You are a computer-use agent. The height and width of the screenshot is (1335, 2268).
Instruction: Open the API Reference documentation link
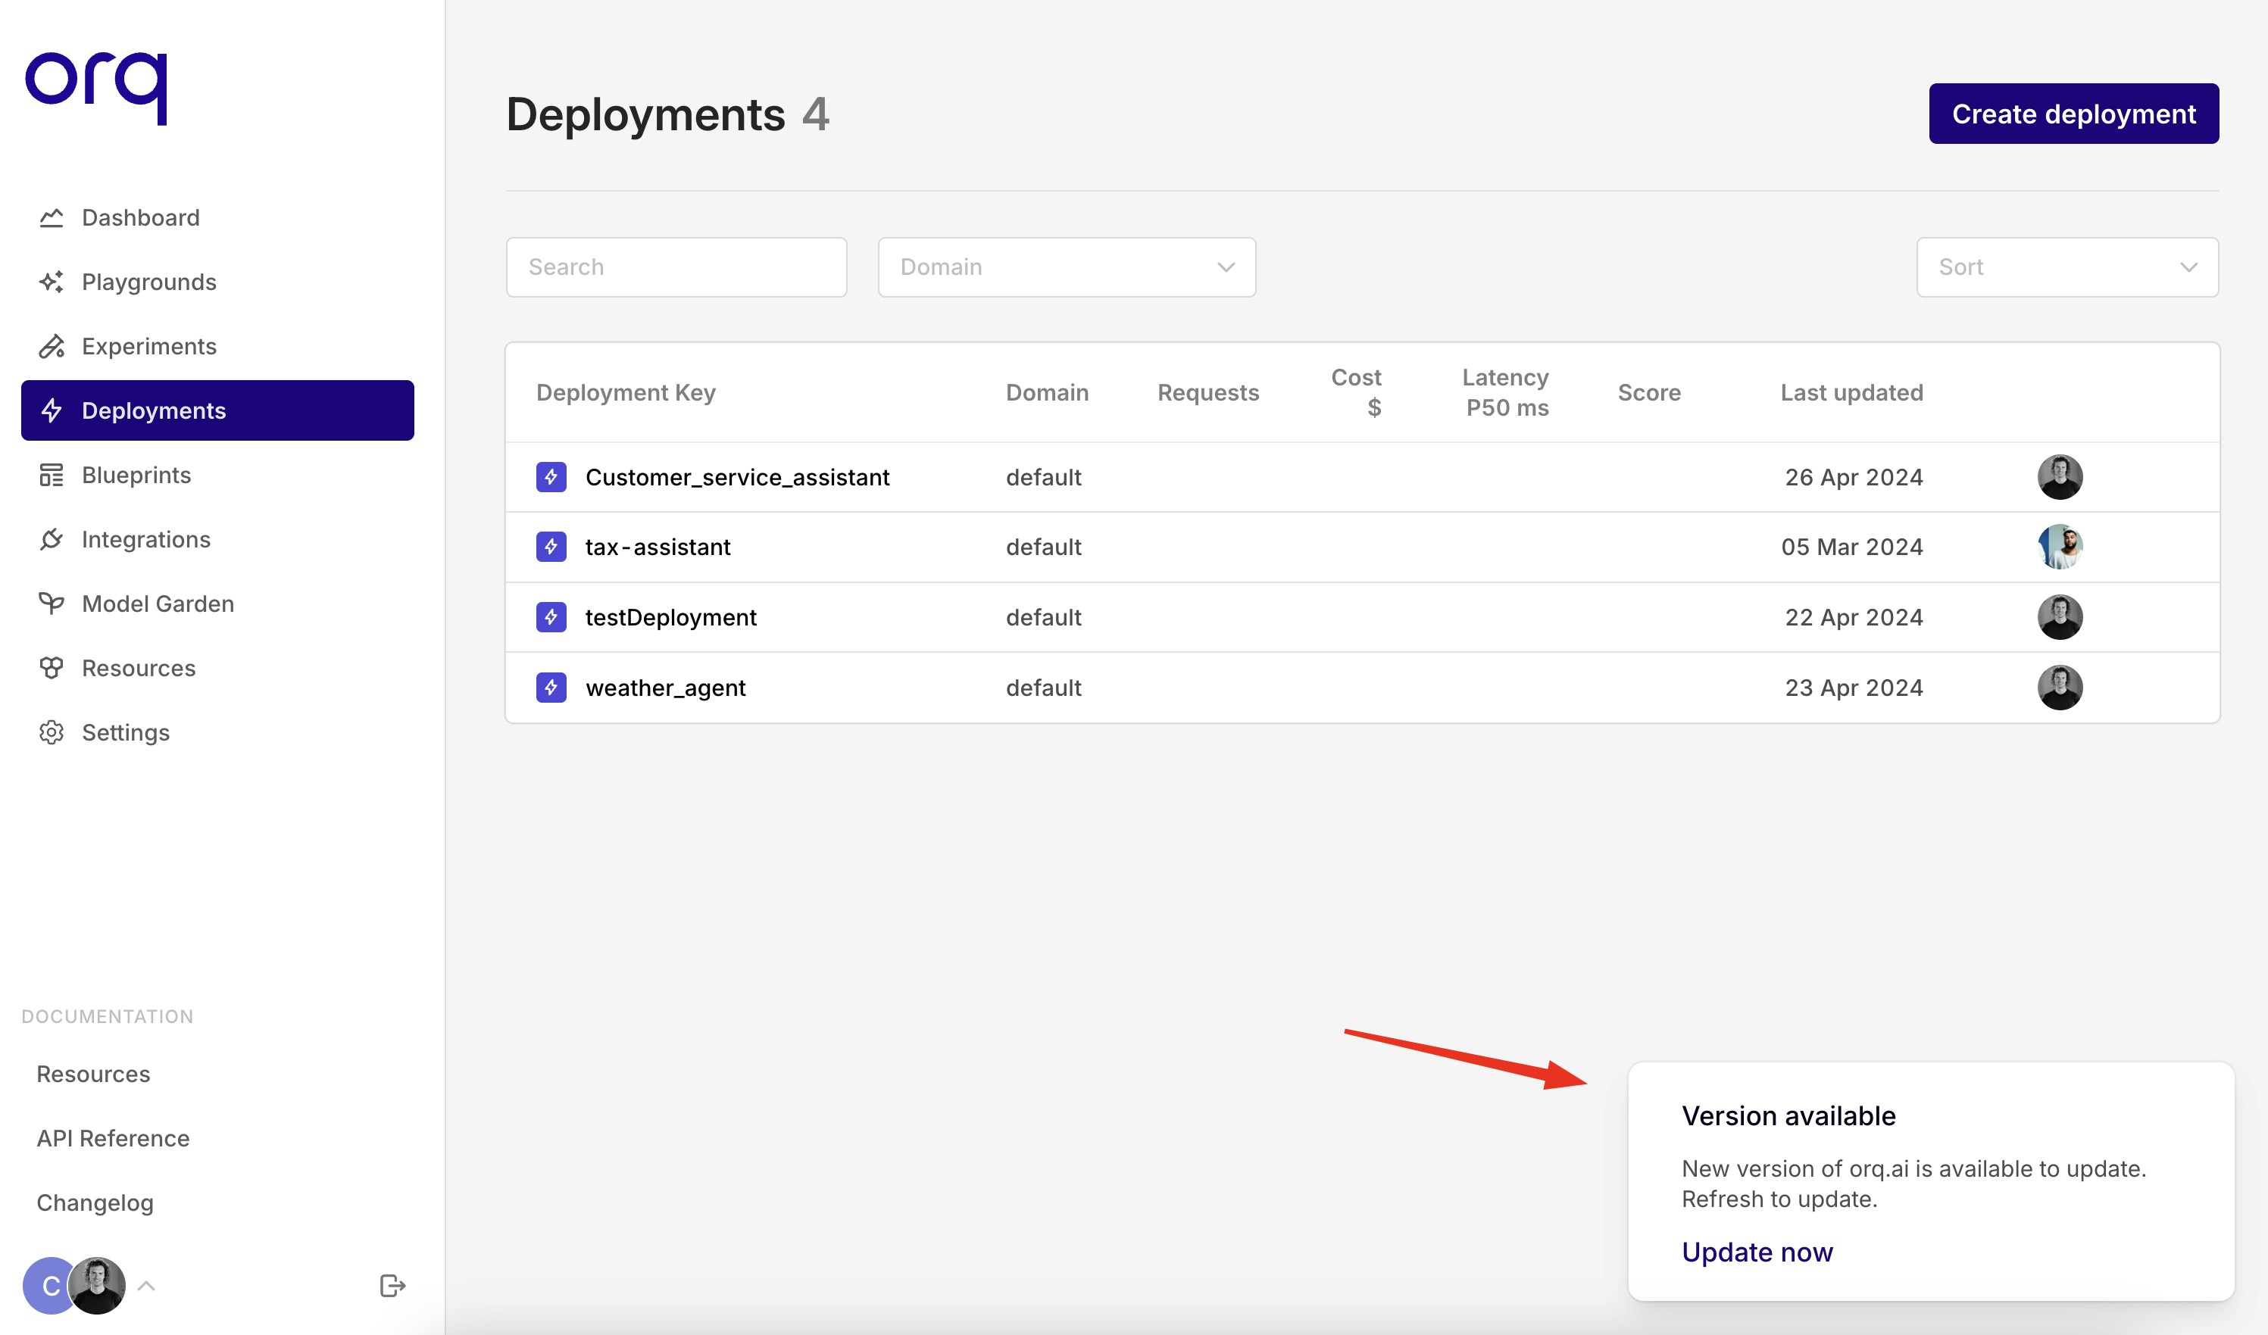[114, 1139]
